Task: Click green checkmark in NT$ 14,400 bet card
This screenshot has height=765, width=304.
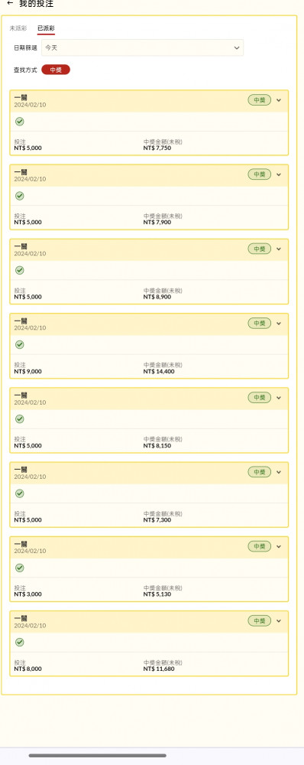Action: tap(20, 344)
